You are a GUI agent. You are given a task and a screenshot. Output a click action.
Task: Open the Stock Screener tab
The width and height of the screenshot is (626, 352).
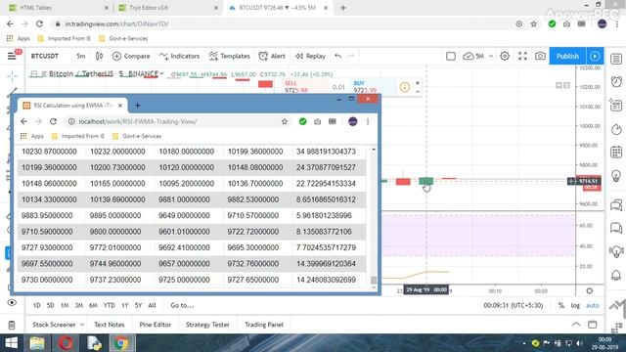(x=54, y=325)
